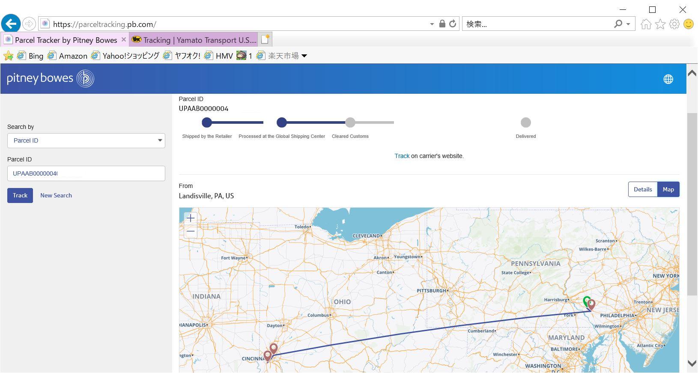Open Yahoo!ショッピング favorite
Screen dimensions: 698x373
125,56
